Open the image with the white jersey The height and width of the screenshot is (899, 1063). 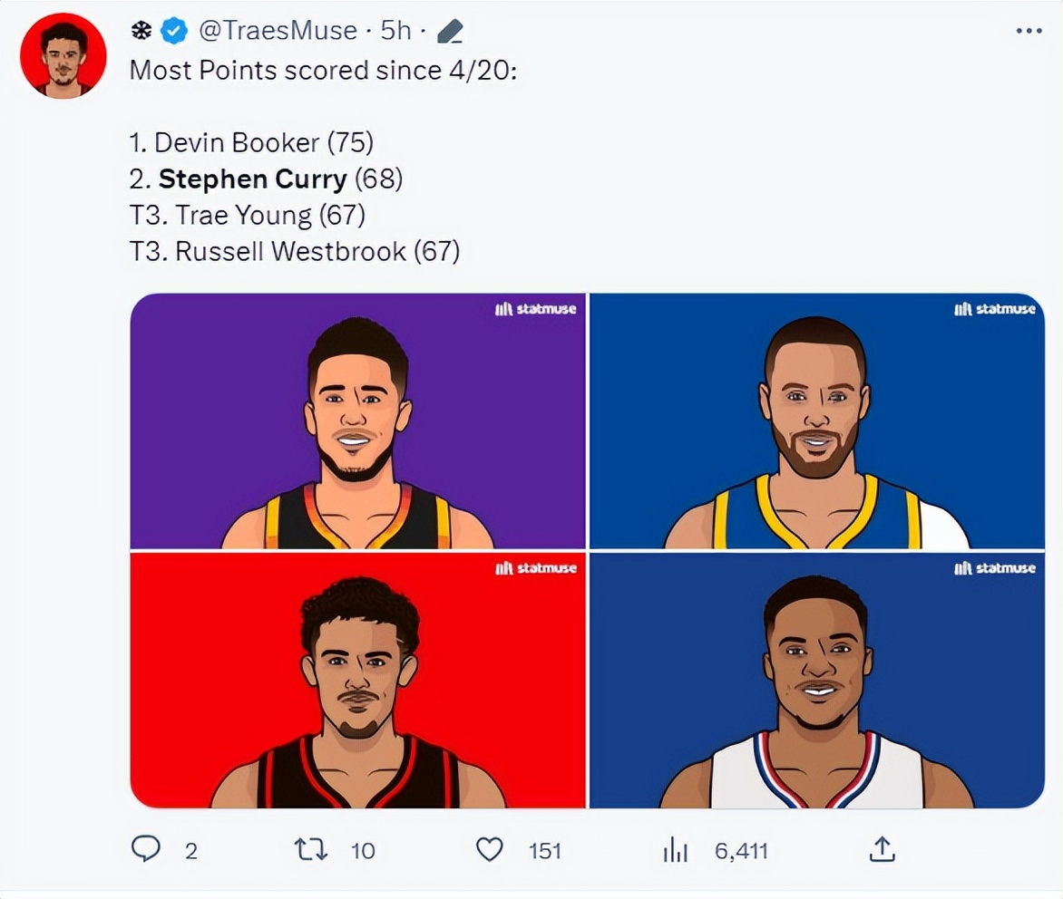tap(816, 680)
